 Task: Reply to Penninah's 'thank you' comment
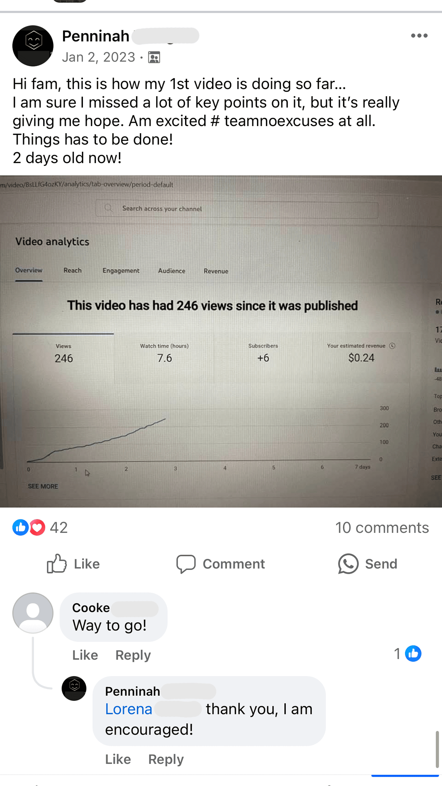(166, 759)
